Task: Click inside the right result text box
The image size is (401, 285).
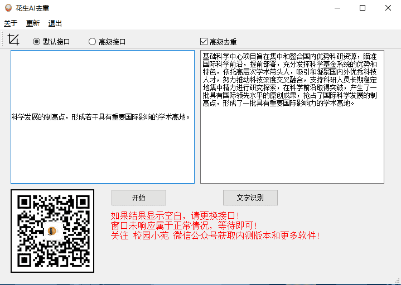Action: click(x=292, y=145)
